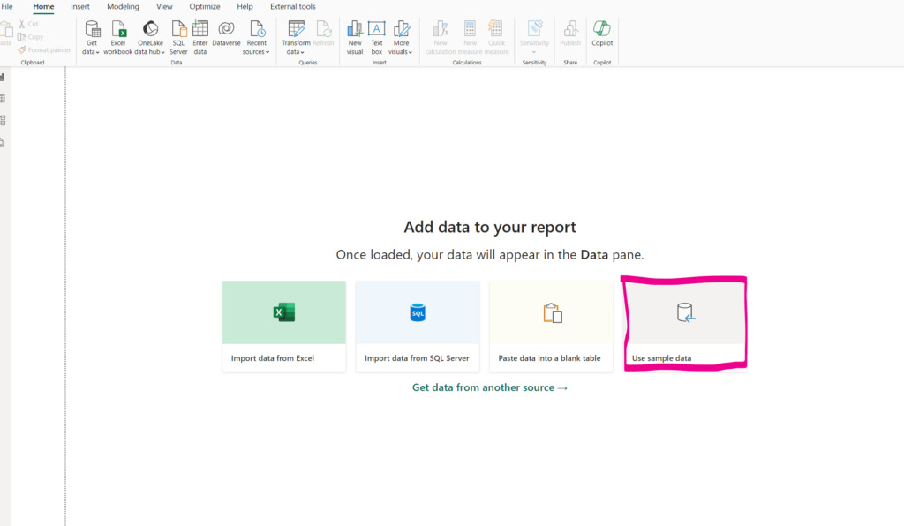Switch to the Home tab
This screenshot has height=526, width=904.
pyautogui.click(x=43, y=6)
